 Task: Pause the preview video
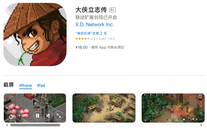click(38, 116)
